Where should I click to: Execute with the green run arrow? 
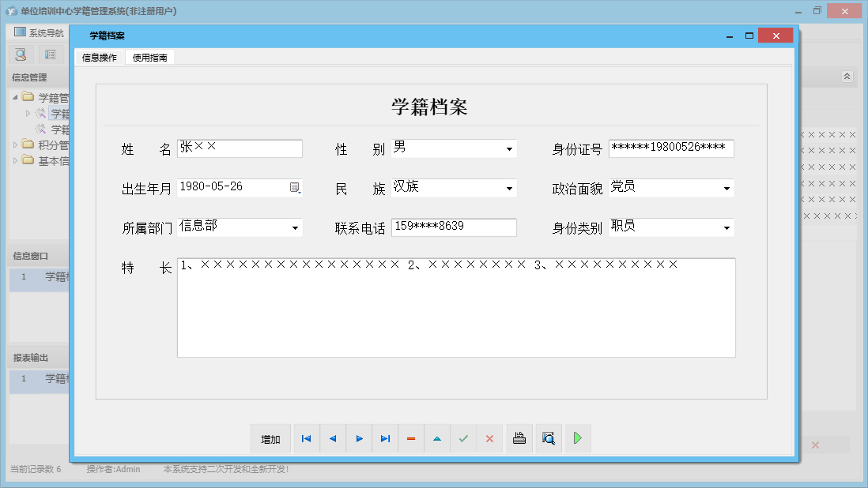[x=577, y=438]
